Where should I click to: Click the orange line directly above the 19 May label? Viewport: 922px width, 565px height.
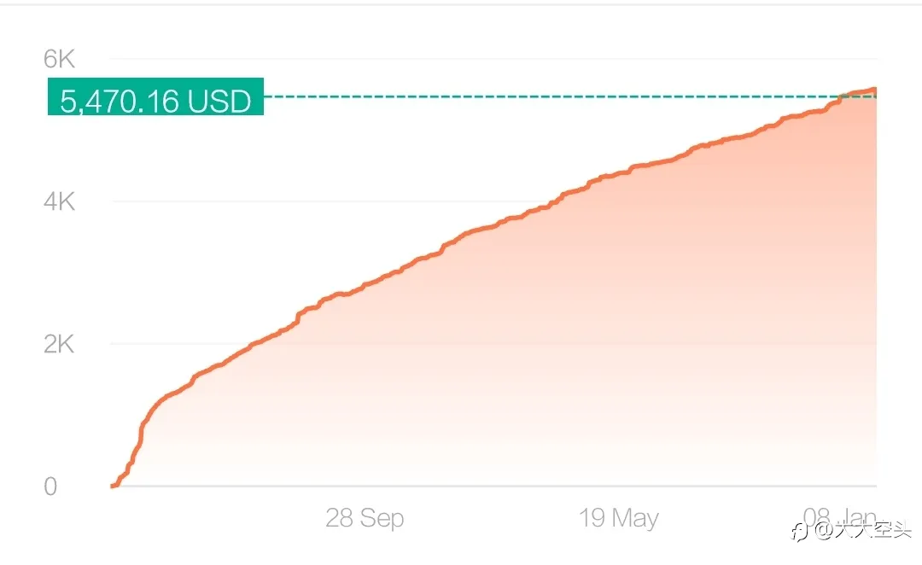(619, 175)
